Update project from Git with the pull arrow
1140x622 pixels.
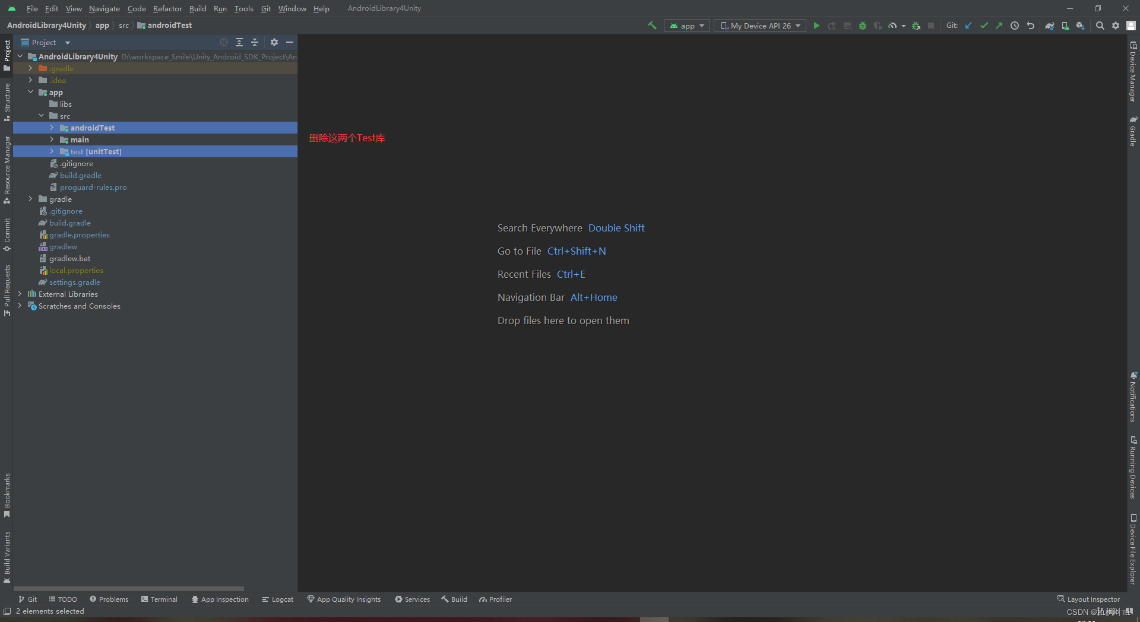pyautogui.click(x=968, y=26)
